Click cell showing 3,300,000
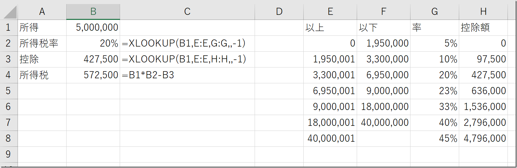This screenshot has width=517, height=168. 383,59
